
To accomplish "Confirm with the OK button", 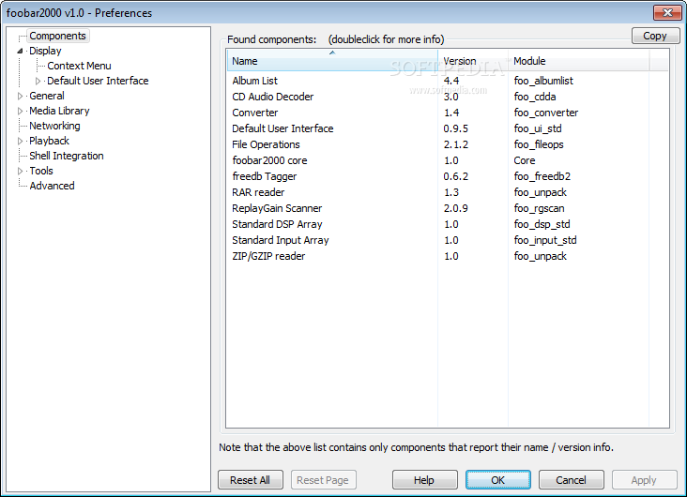I will pyautogui.click(x=497, y=480).
